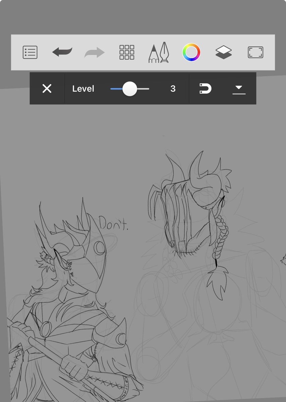Screen dimensions: 286x402
Task: Enter full screen mode
Action: (255, 52)
